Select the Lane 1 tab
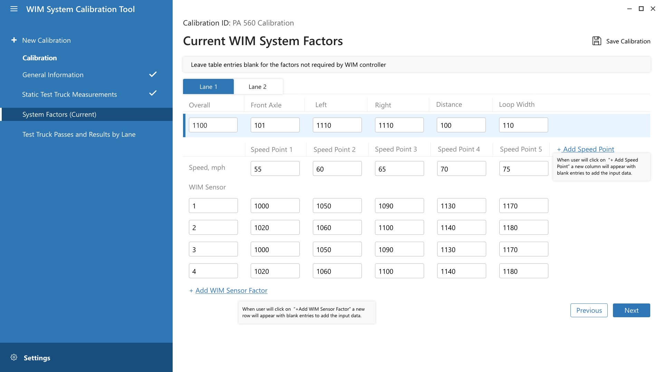This screenshot has height=372, width=663. click(x=208, y=87)
